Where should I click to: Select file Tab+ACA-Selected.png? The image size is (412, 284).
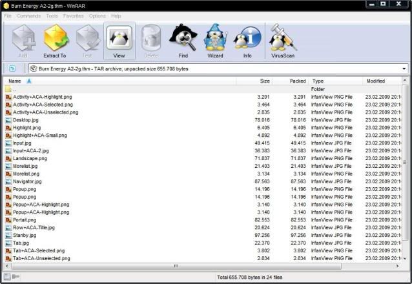click(x=39, y=250)
